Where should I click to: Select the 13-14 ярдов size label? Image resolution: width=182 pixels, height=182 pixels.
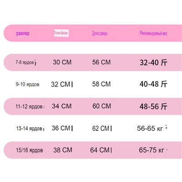tap(29, 128)
